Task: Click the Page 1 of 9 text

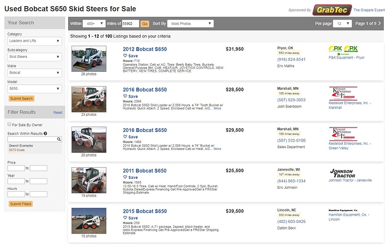Action: pos(365,23)
